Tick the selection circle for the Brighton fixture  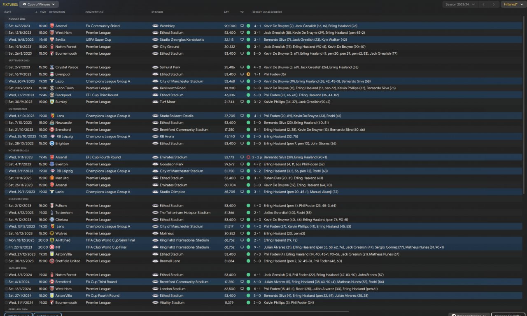[x=6, y=144]
